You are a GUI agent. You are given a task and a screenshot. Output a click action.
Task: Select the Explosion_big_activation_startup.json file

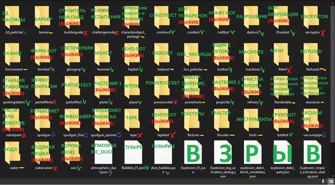(x=223, y=152)
